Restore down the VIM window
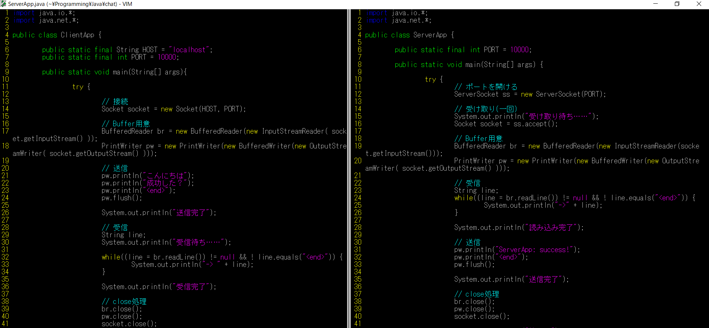This screenshot has width=709, height=328. coord(677,4)
